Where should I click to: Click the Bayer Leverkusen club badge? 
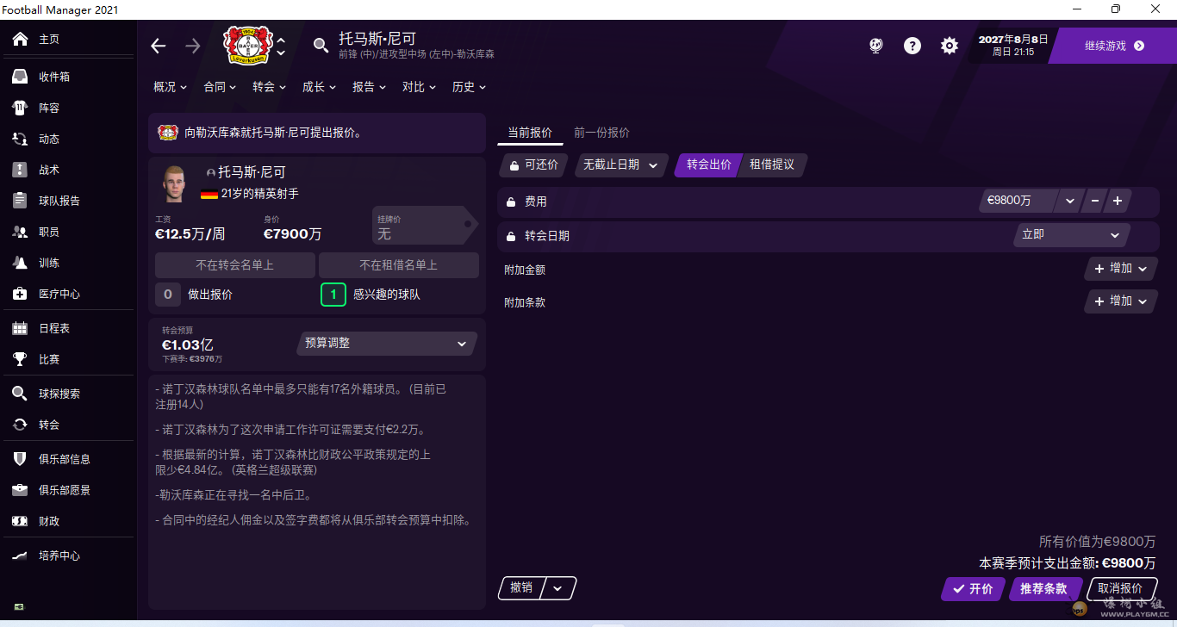(247, 45)
